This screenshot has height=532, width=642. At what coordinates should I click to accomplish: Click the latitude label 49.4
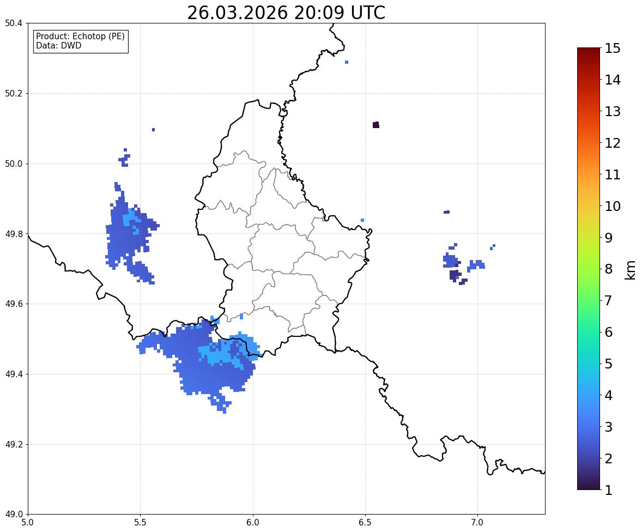click(x=14, y=374)
